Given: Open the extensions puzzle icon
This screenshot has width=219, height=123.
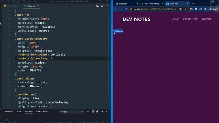Looking at the screenshot, I should coord(205,9).
